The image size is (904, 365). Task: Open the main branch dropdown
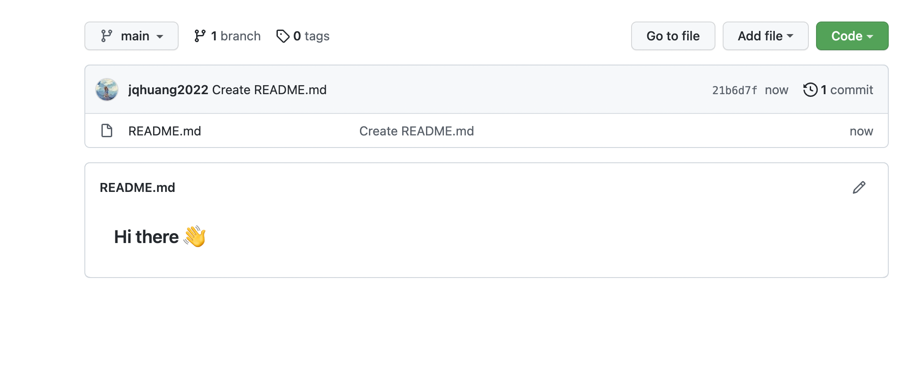click(x=132, y=36)
